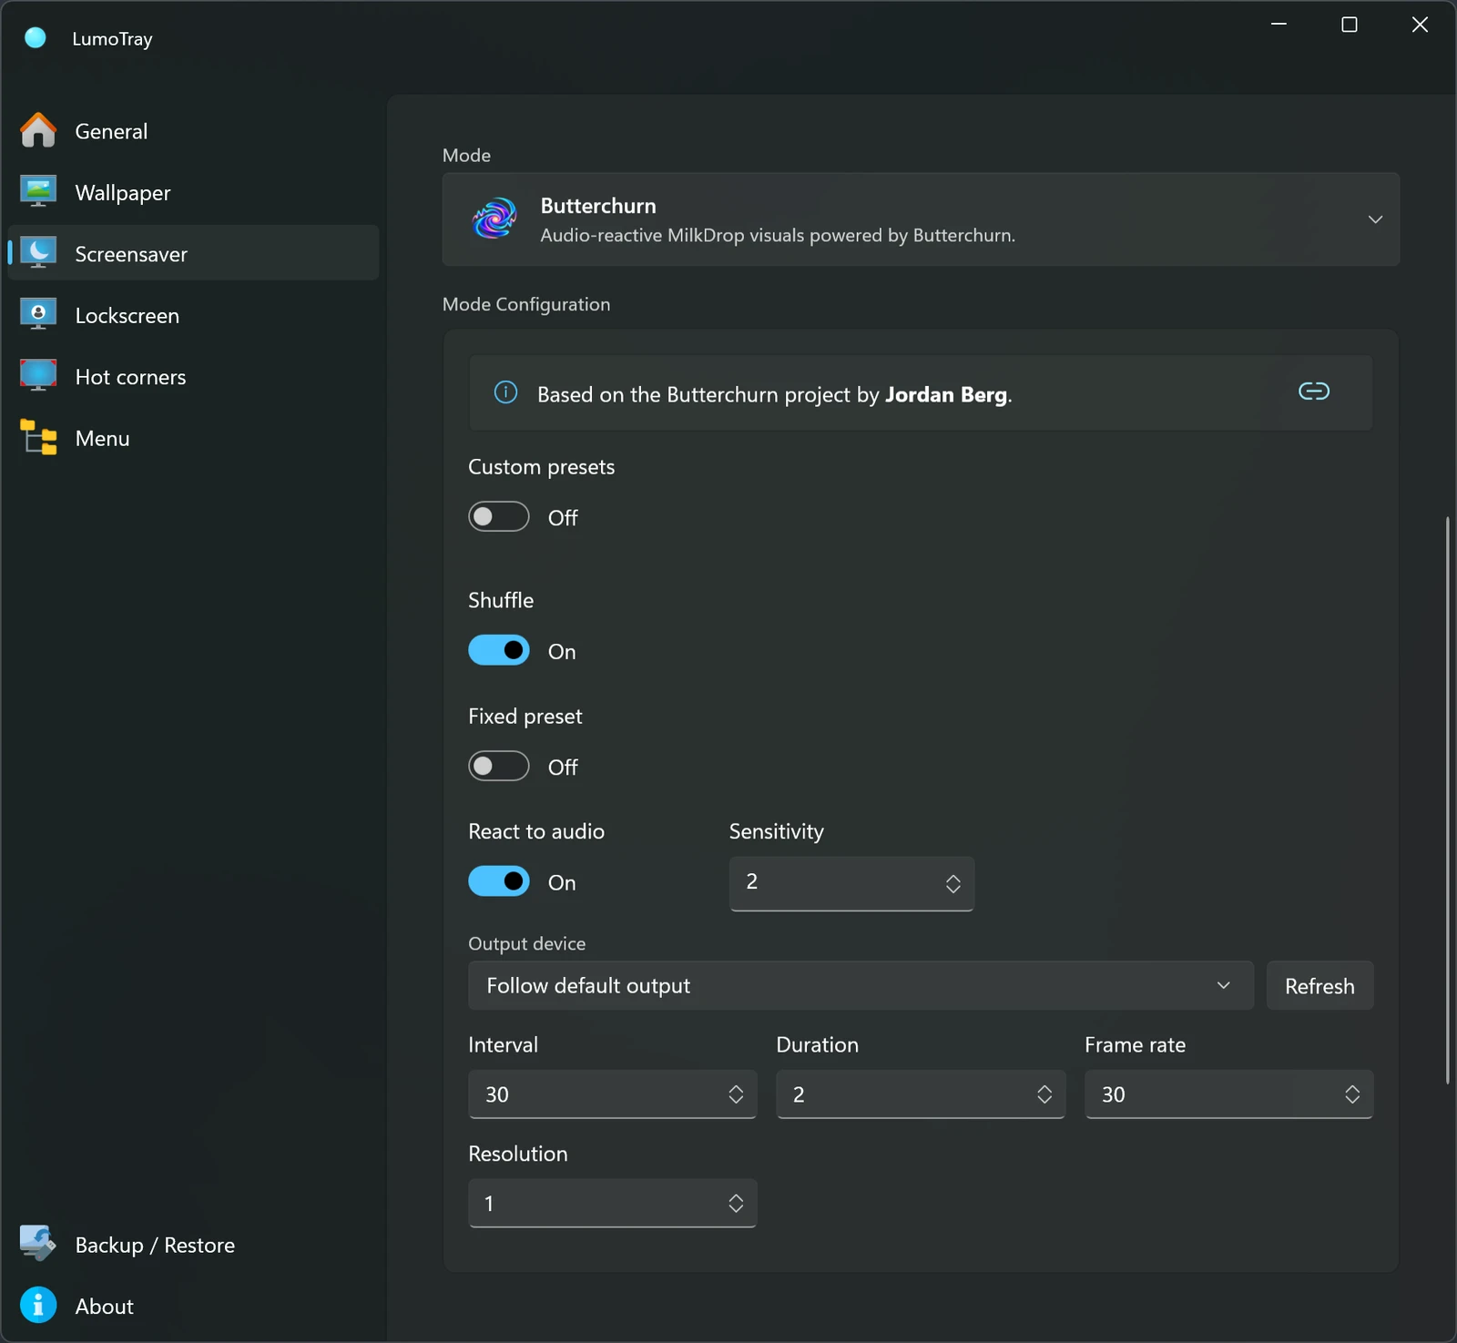Click the Duration value field
Screen dimensions: 1457x1343
(921, 1094)
